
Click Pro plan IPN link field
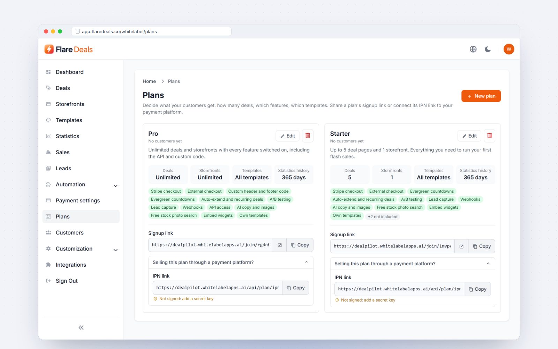point(217,288)
